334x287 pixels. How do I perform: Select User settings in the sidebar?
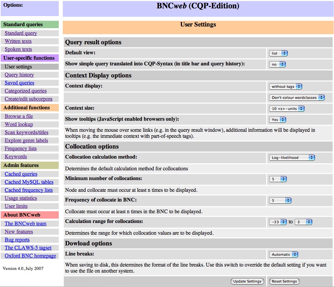pyautogui.click(x=18, y=67)
